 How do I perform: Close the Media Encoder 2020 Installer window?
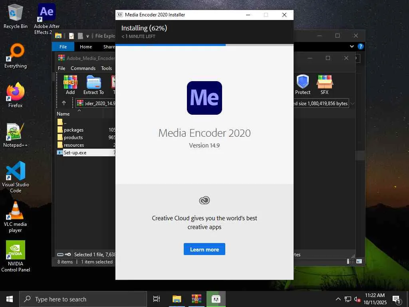point(284,15)
